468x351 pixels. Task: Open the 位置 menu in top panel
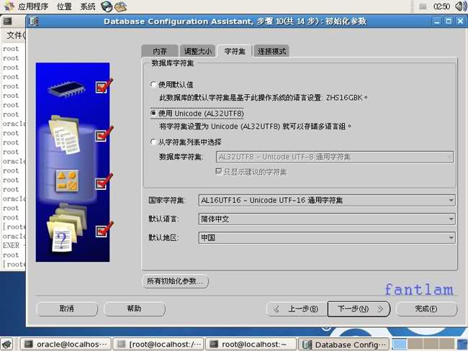64,6
